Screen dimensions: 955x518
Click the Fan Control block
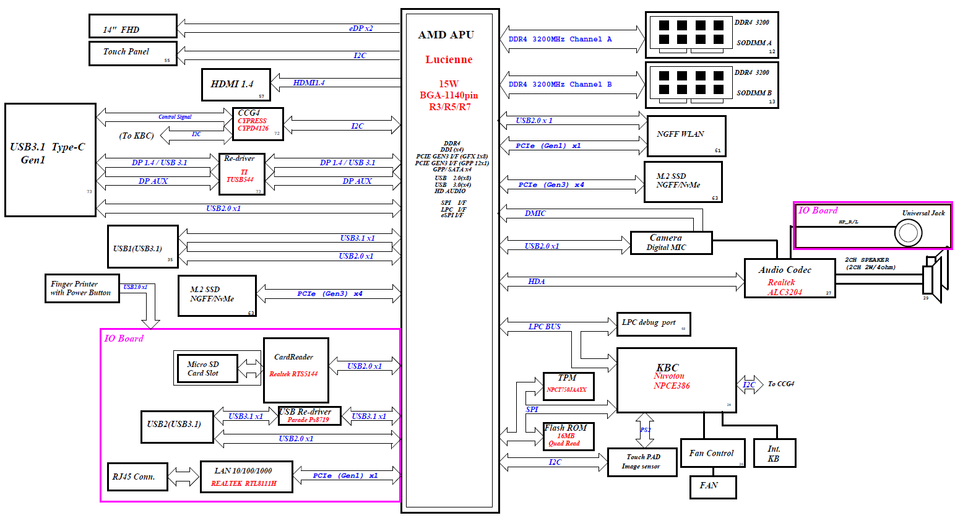pos(712,453)
